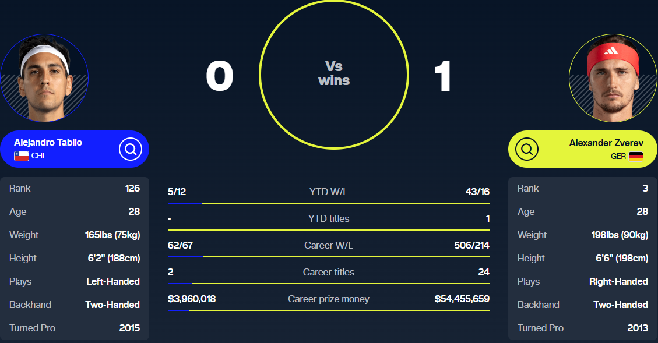This screenshot has width=658, height=343.
Task: Click Zverev's Rank value 3
Action: point(645,188)
